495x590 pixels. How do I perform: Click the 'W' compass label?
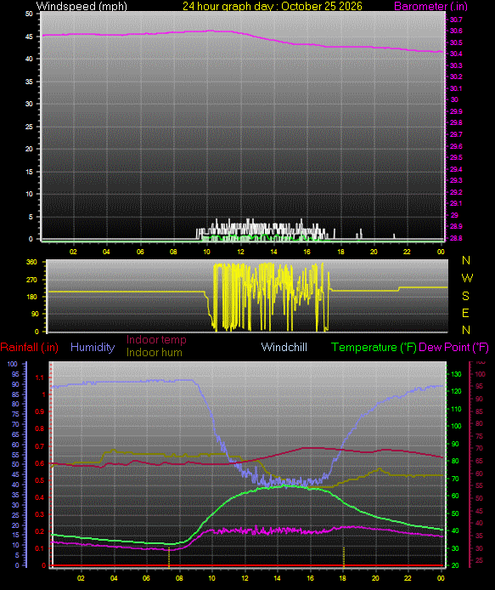click(x=467, y=278)
